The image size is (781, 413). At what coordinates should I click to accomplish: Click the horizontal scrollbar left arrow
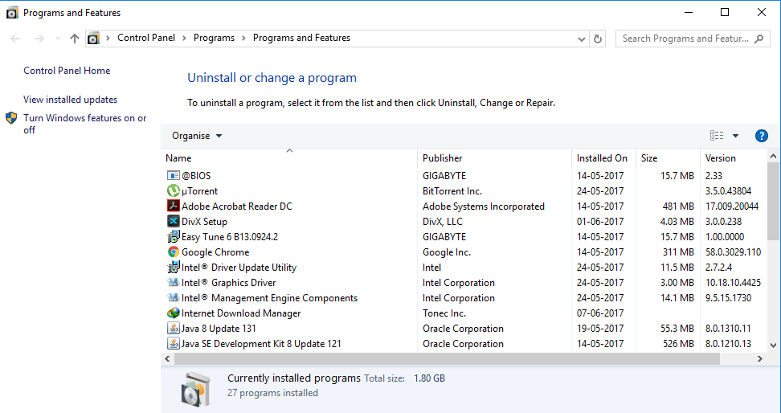click(167, 358)
